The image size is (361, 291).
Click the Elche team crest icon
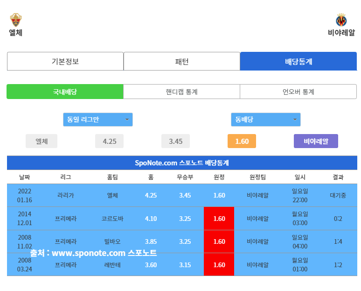pos(16,20)
